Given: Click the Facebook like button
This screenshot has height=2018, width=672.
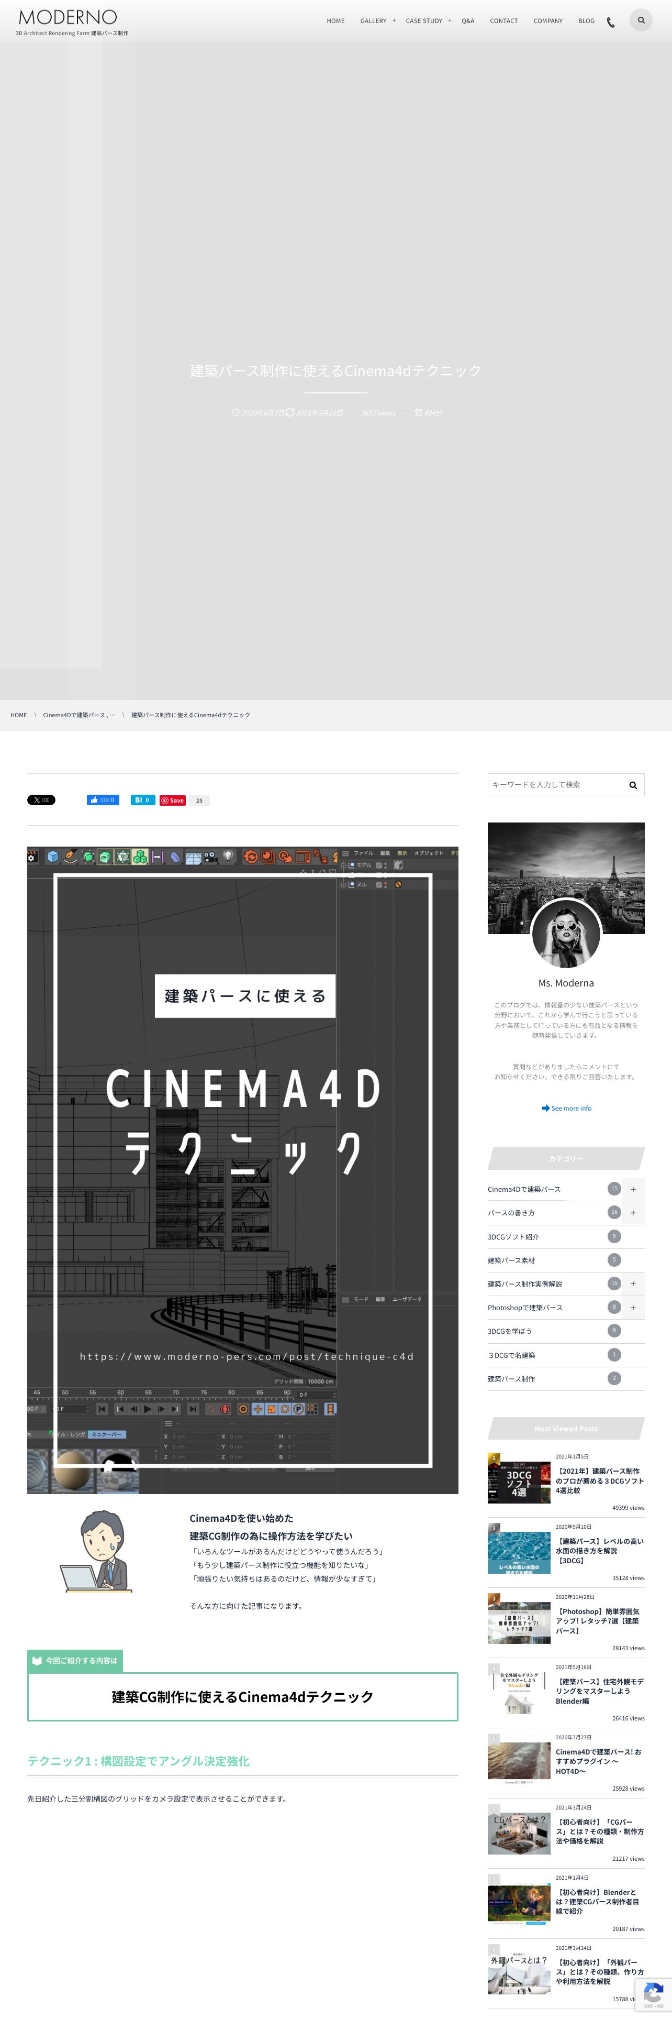Looking at the screenshot, I should 103,800.
